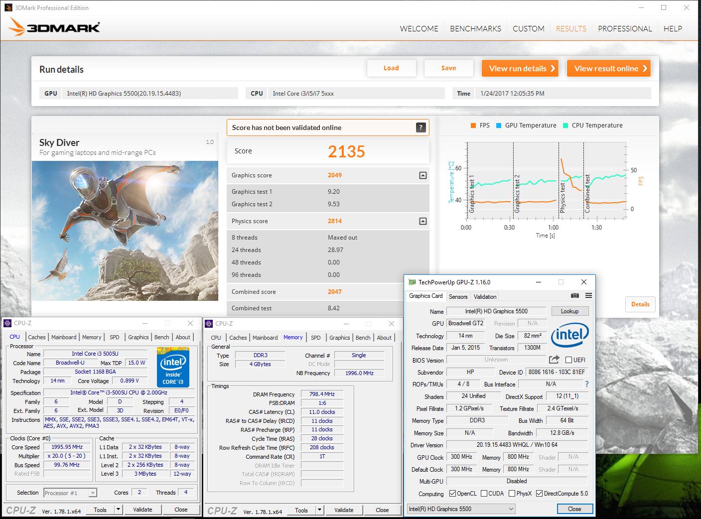Click the Physics score 2814 value
This screenshot has height=519, width=701.
coord(335,221)
